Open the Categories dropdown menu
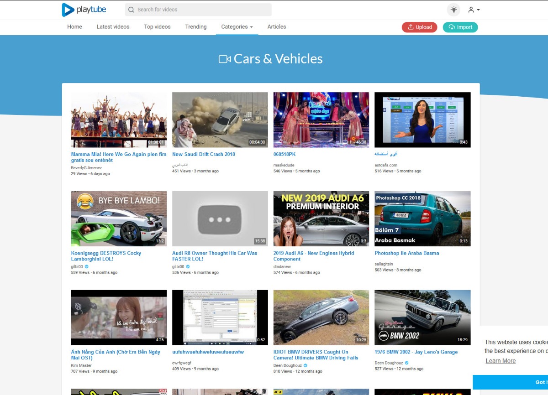This screenshot has height=395, width=548. [x=237, y=27]
